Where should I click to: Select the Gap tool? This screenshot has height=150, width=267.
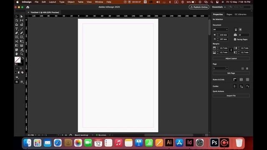pos(22,20)
